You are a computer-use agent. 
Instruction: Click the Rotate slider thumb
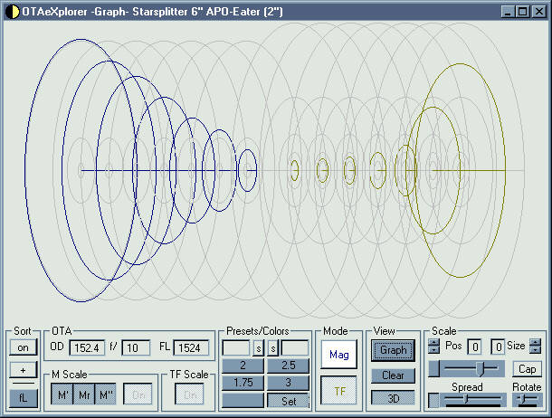coord(523,399)
